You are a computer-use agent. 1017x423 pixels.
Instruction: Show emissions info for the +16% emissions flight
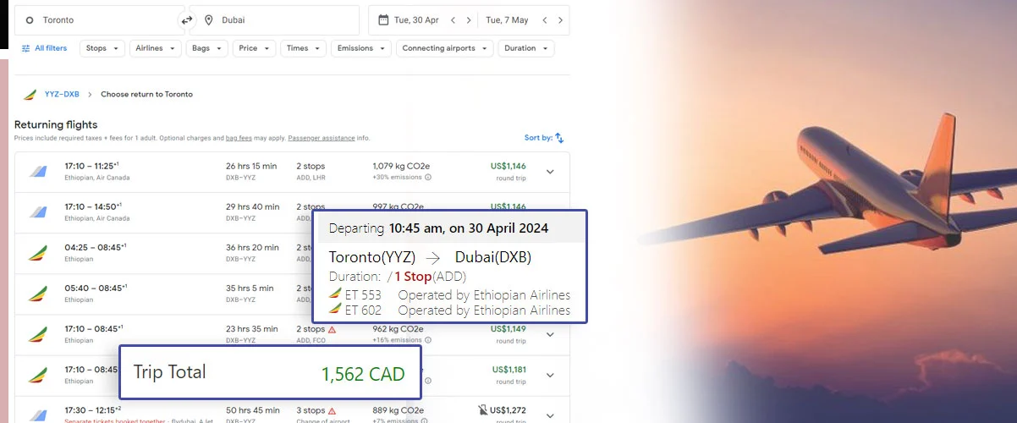tap(427, 340)
